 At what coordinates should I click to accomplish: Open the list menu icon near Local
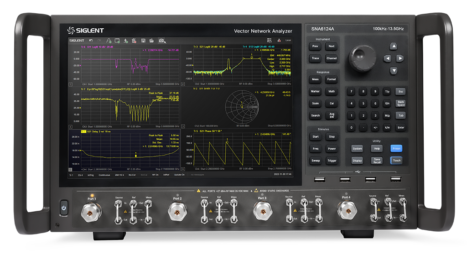pyautogui.click(x=269, y=40)
